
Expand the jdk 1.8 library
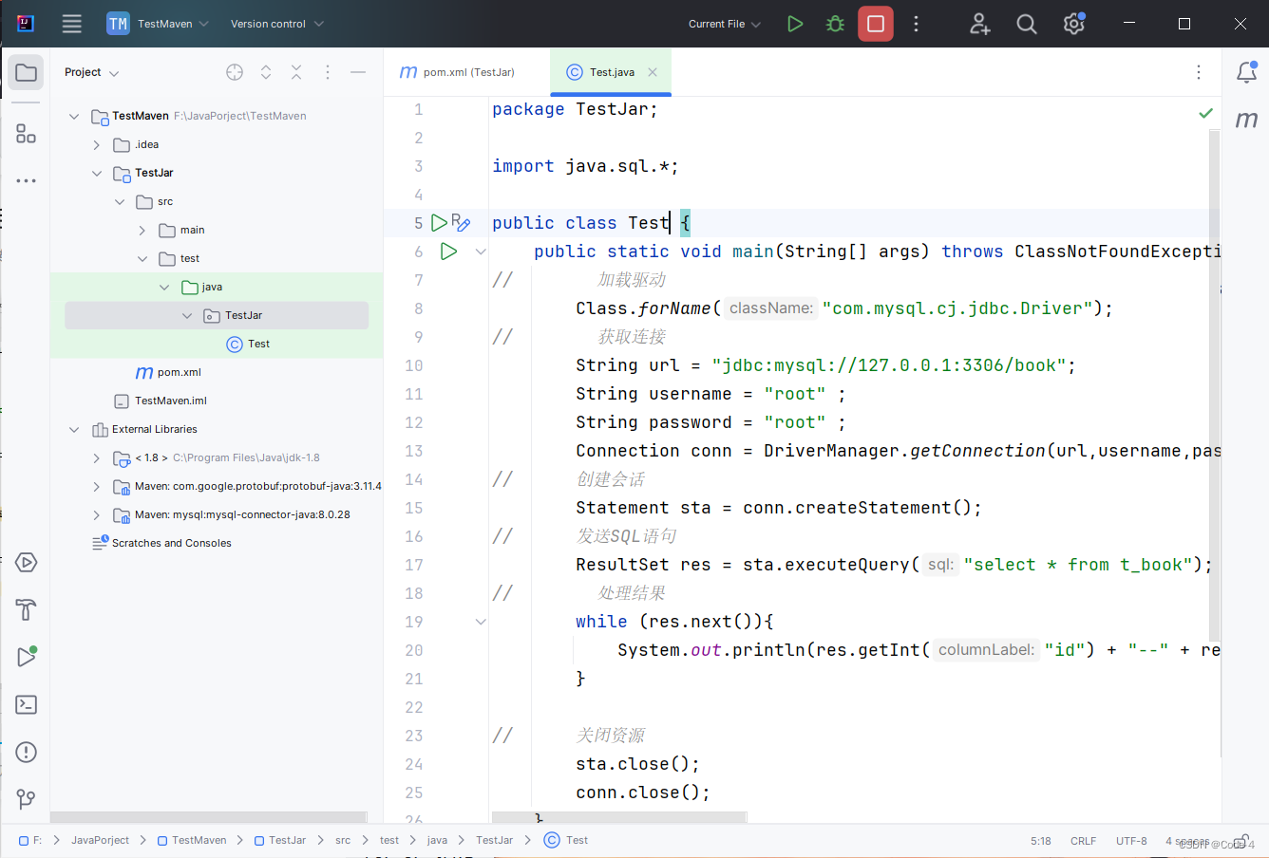97,457
